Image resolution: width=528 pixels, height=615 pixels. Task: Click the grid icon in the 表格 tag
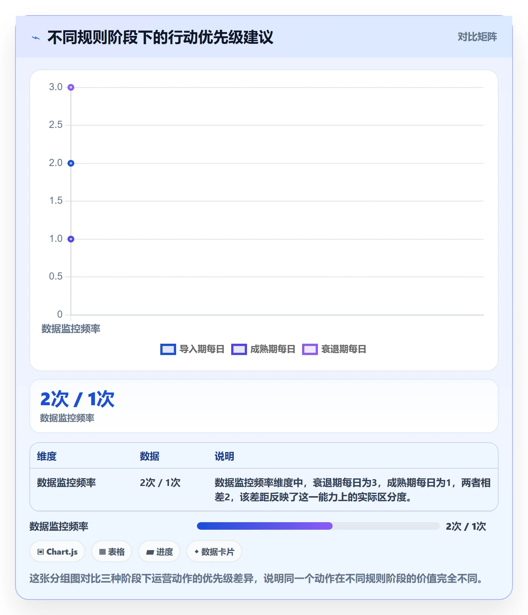tap(102, 552)
